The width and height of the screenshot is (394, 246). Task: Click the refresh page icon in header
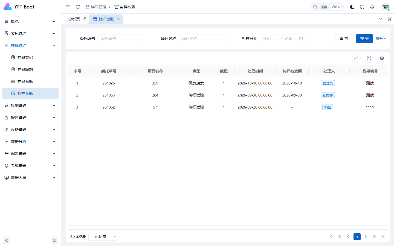pyautogui.click(x=78, y=7)
